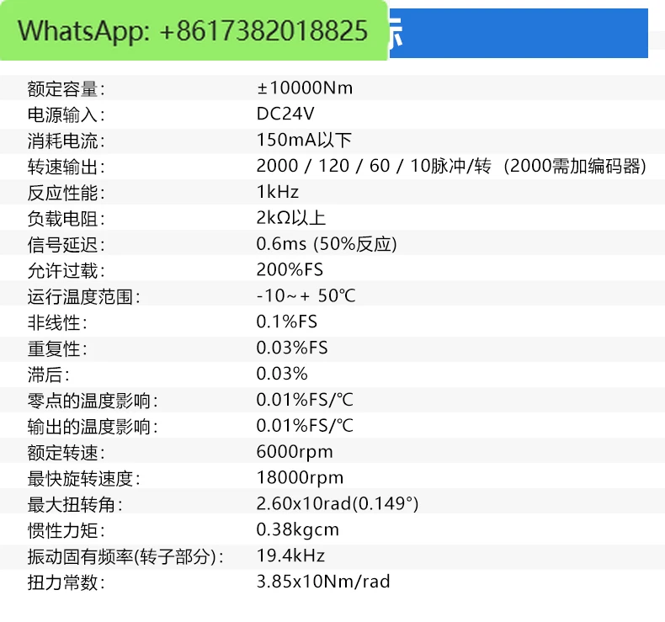Select the label 最大扭转角:
Viewport: 665px width, 622px height.
pyautogui.click(x=75, y=504)
